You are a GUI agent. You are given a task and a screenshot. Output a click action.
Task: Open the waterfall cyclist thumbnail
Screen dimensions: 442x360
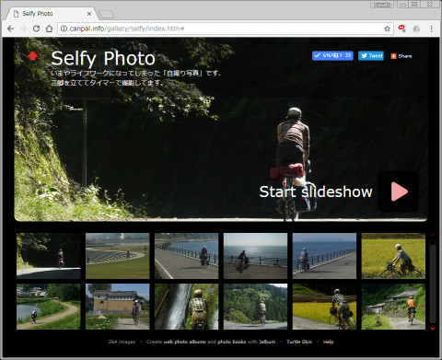tap(186, 307)
